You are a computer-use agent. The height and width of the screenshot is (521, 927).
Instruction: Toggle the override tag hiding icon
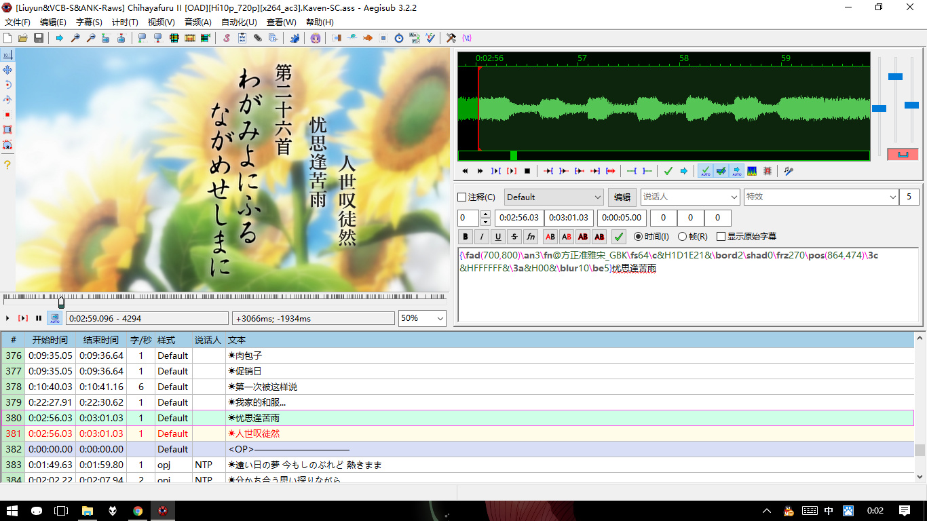point(467,38)
